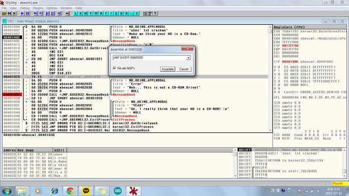Select the EIP line at address 0040100C
349x196 pixels.
point(12,37)
